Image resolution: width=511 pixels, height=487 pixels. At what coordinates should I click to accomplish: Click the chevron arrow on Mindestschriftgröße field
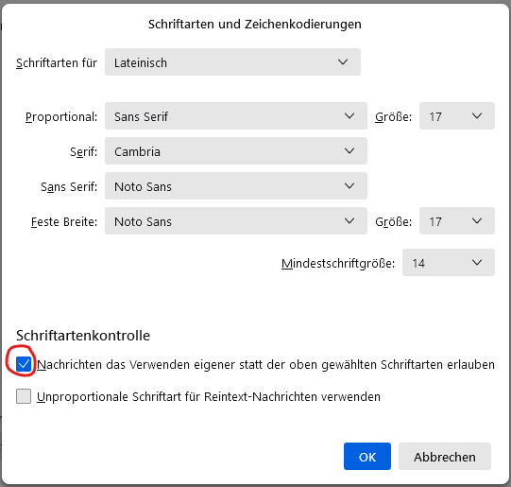pos(477,263)
